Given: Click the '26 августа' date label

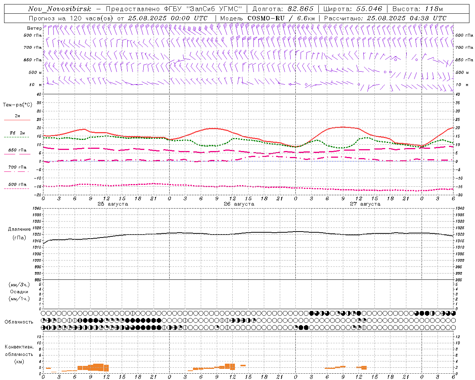Looking at the screenshot, I should pos(239,204).
